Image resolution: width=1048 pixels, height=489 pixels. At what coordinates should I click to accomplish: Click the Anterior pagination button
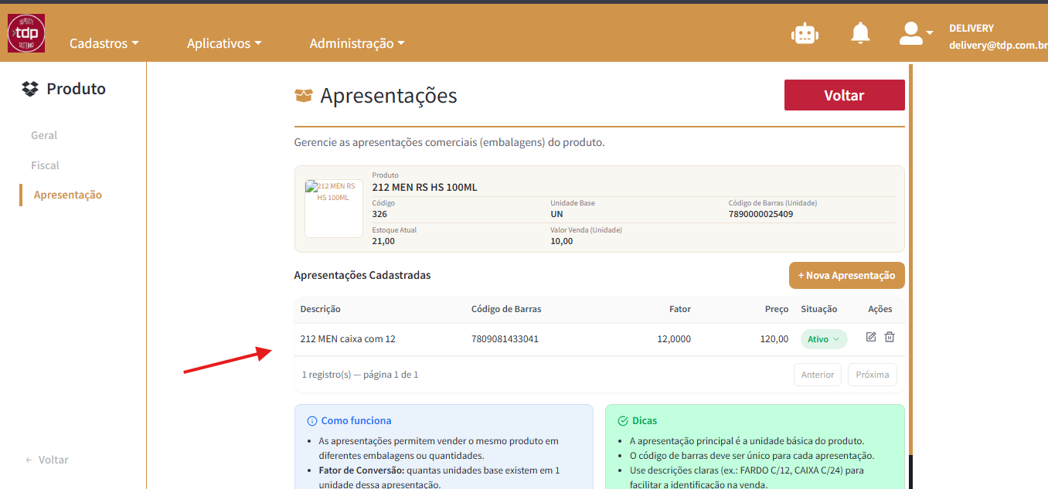[818, 375]
